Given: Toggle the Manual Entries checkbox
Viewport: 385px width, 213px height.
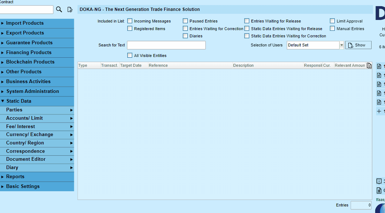Looking at the screenshot, I should point(333,29).
